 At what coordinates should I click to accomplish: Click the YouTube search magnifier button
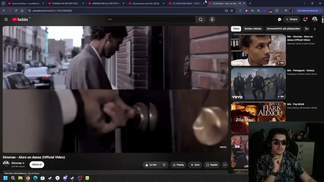pyautogui.click(x=200, y=19)
